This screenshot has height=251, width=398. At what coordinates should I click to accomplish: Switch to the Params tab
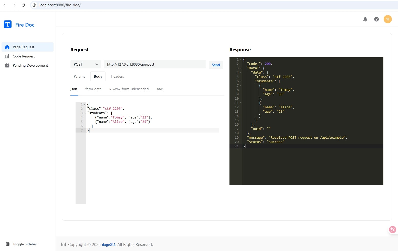click(79, 76)
